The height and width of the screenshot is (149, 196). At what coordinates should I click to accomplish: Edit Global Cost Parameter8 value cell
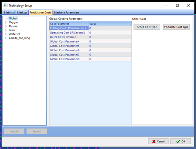pos(110,59)
